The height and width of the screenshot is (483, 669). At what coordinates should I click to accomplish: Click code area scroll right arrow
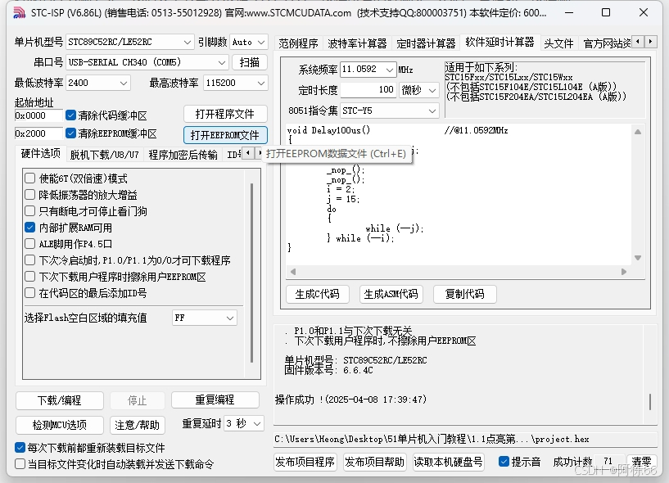click(x=624, y=272)
